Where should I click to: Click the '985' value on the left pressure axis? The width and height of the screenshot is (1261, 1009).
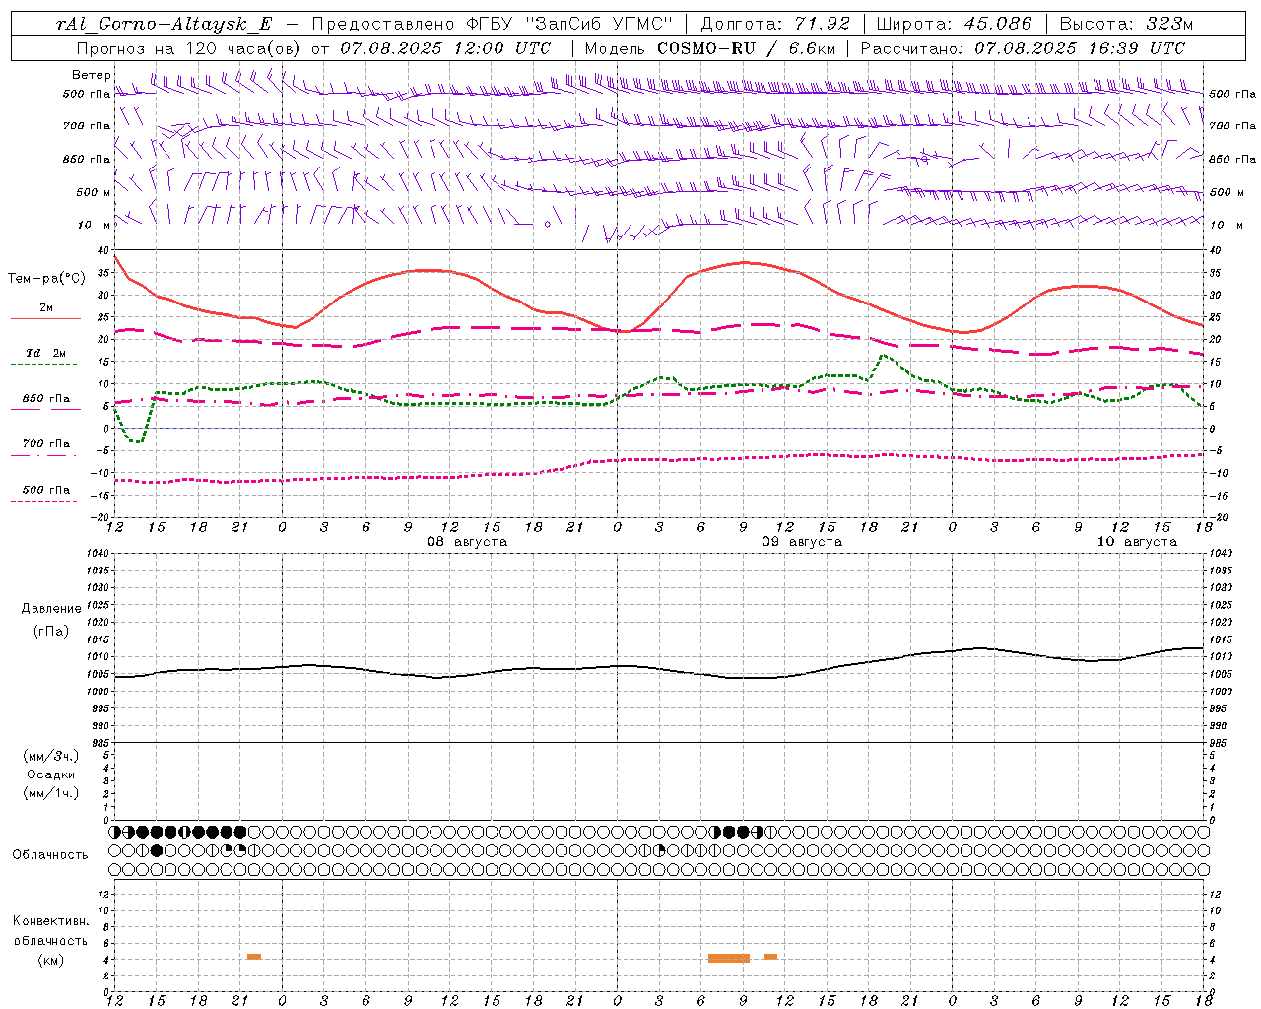100,743
